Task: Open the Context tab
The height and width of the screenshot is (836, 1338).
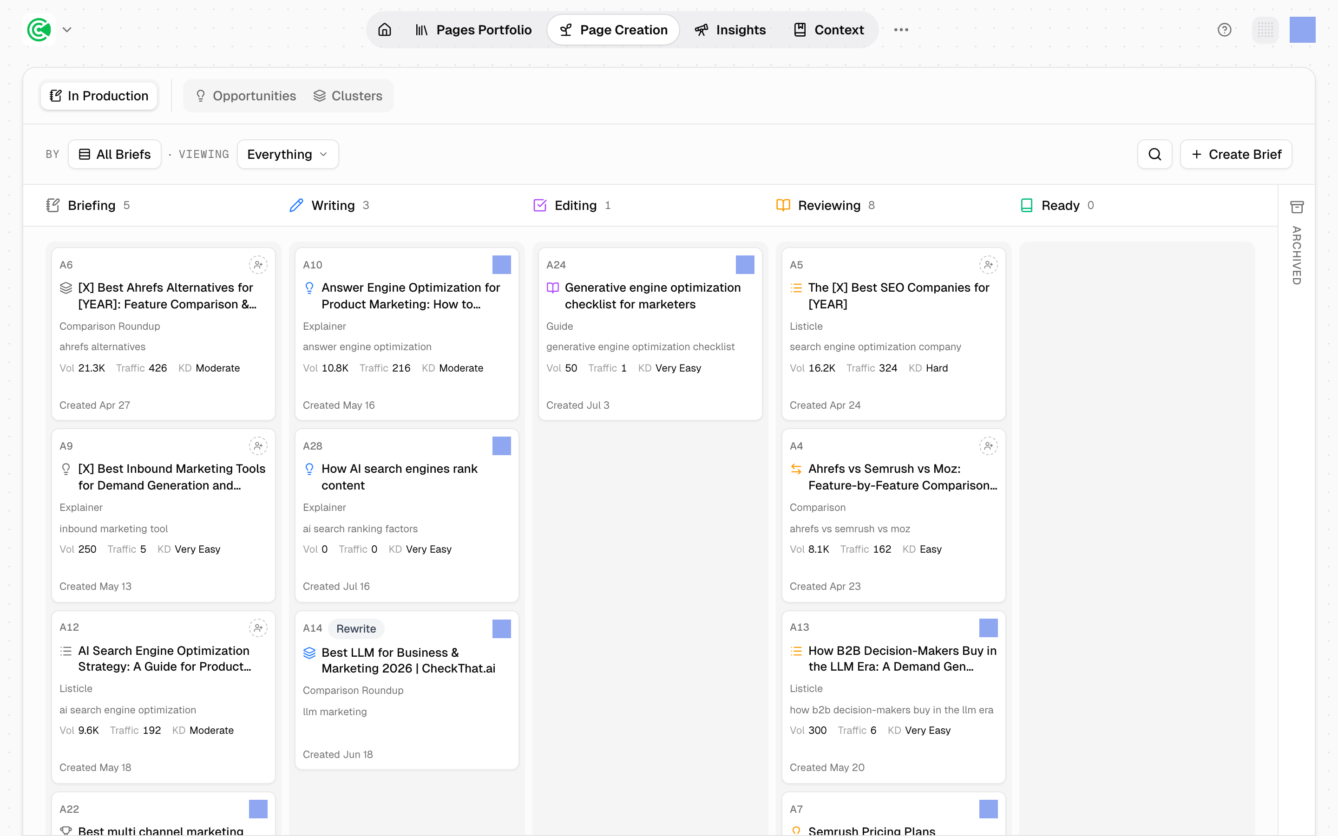Action: click(829, 30)
